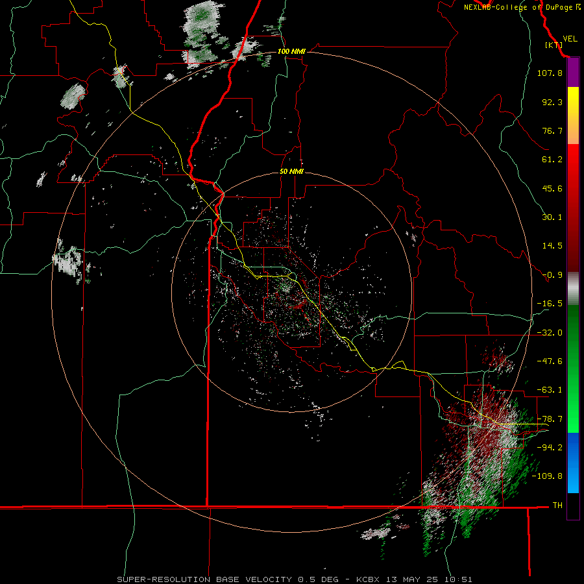
Task: Select the -63.1 legend value
Action: pyautogui.click(x=550, y=390)
